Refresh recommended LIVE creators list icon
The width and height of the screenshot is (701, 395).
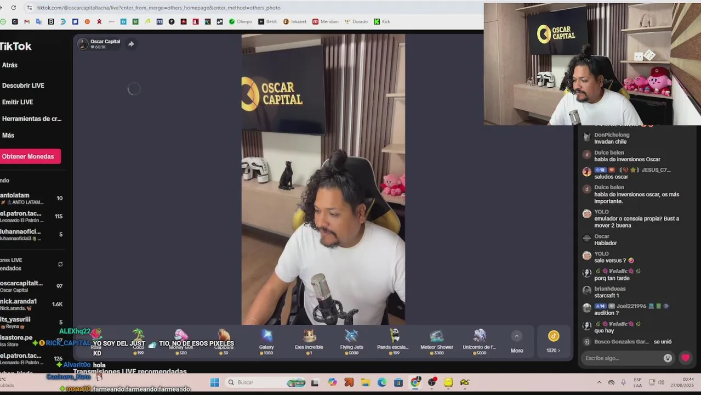[60, 264]
